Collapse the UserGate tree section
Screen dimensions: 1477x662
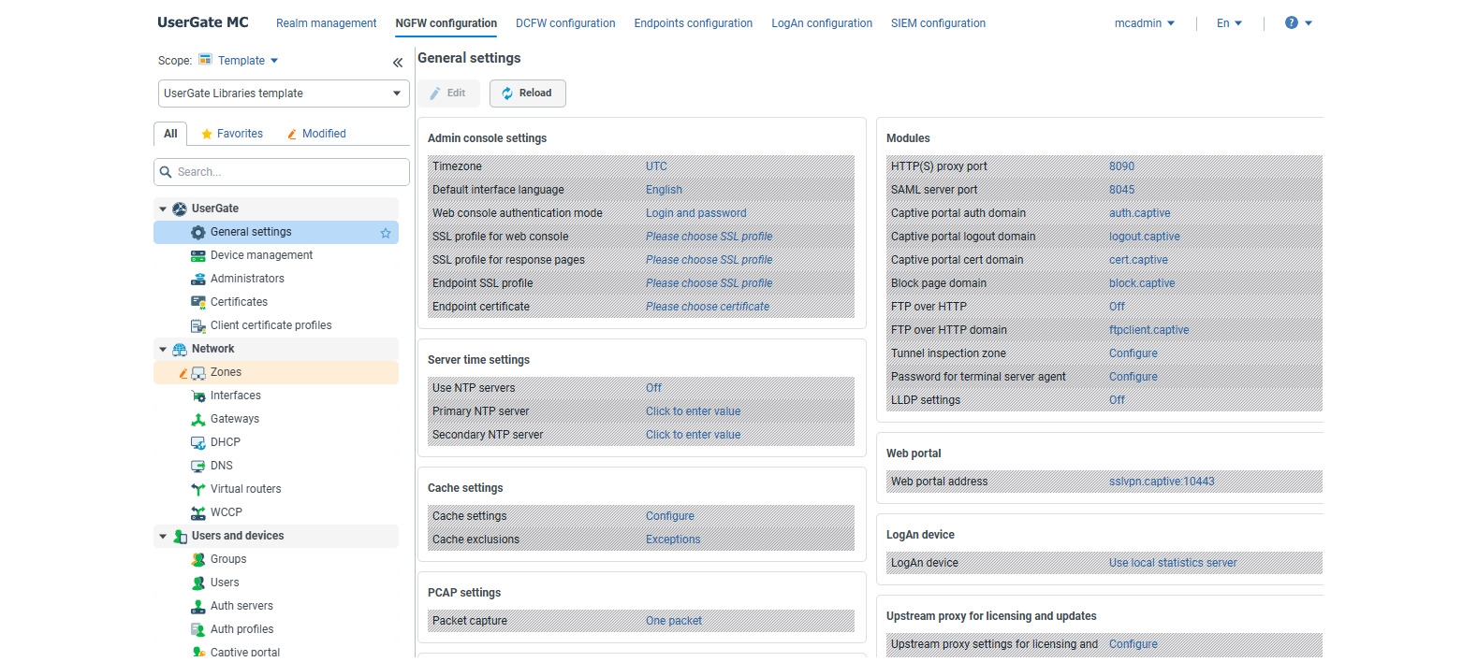tap(163, 209)
